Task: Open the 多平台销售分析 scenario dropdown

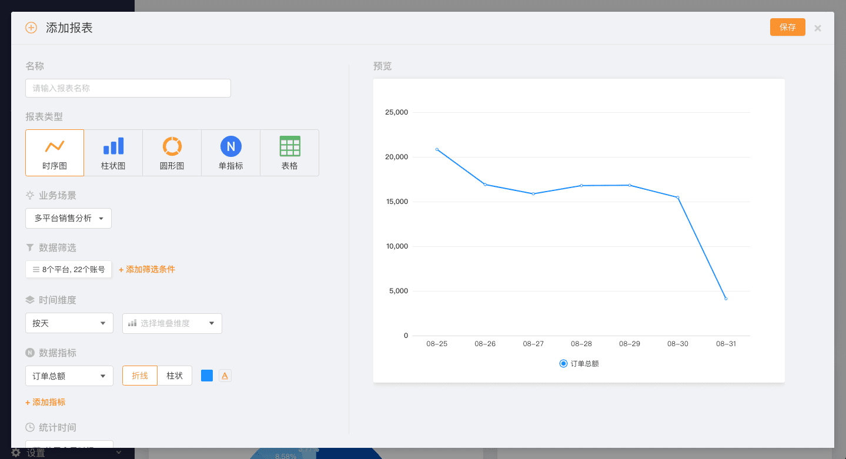Action: tap(68, 218)
